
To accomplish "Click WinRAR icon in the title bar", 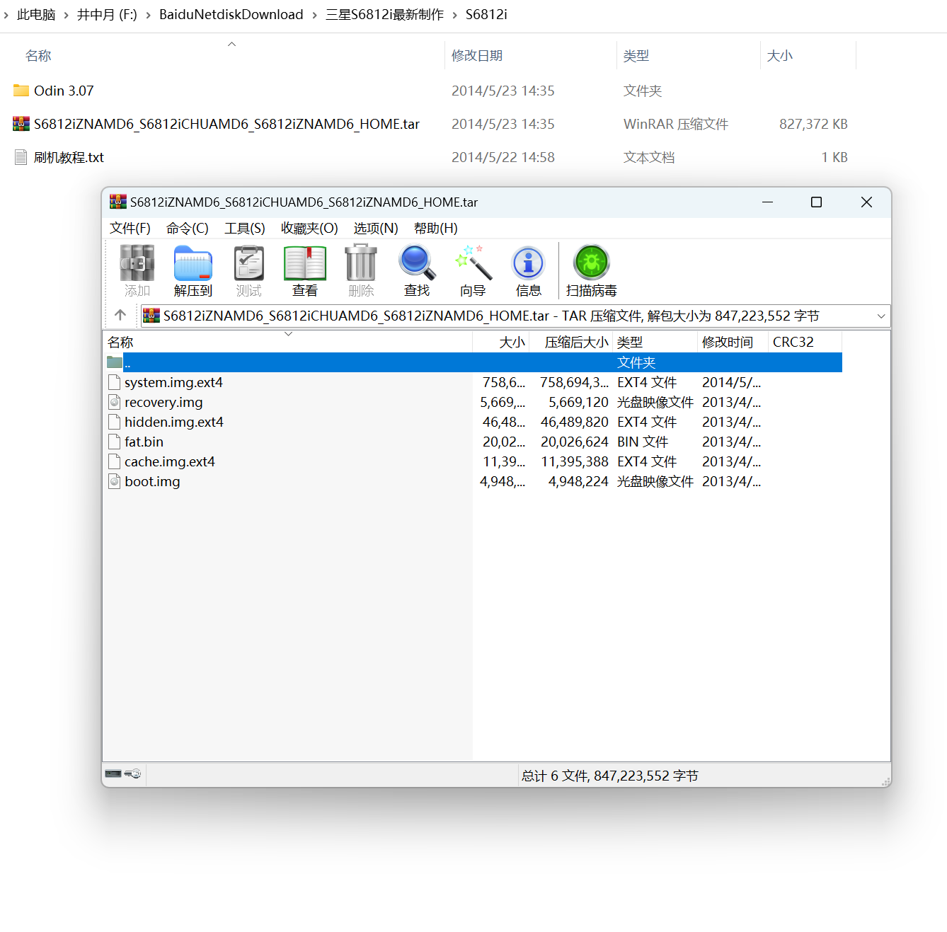I will [x=117, y=202].
